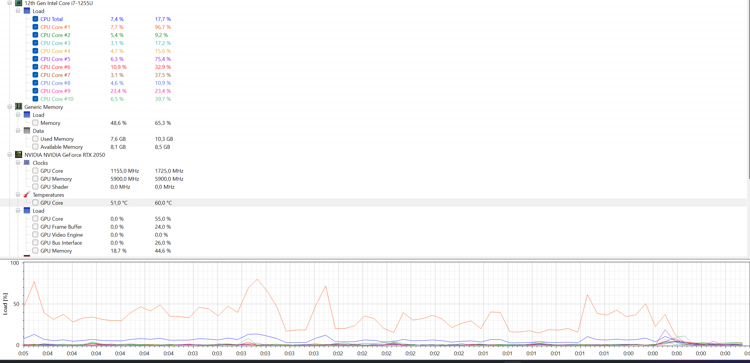Click the GPU Clocks waveform icon
Screen dimensions: 750x363
tap(27, 163)
